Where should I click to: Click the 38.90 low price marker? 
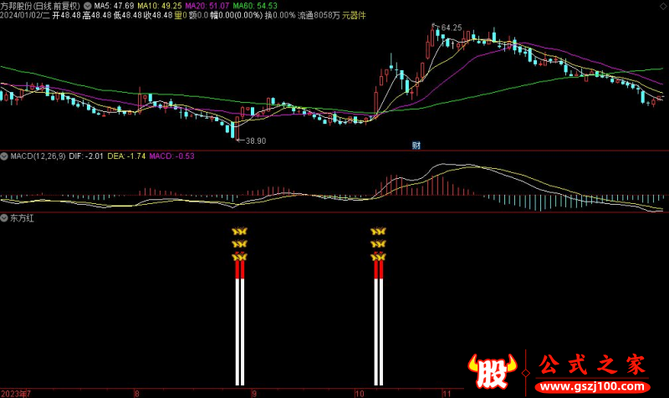254,141
